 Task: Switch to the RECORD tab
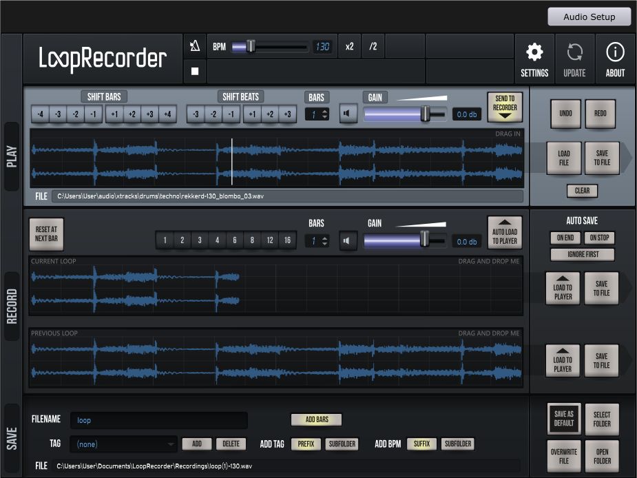pos(11,306)
